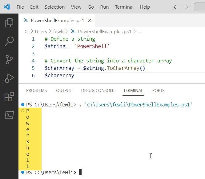Click the last terminal prompt cursor
The width and height of the screenshot is (205, 179).
click(80, 172)
